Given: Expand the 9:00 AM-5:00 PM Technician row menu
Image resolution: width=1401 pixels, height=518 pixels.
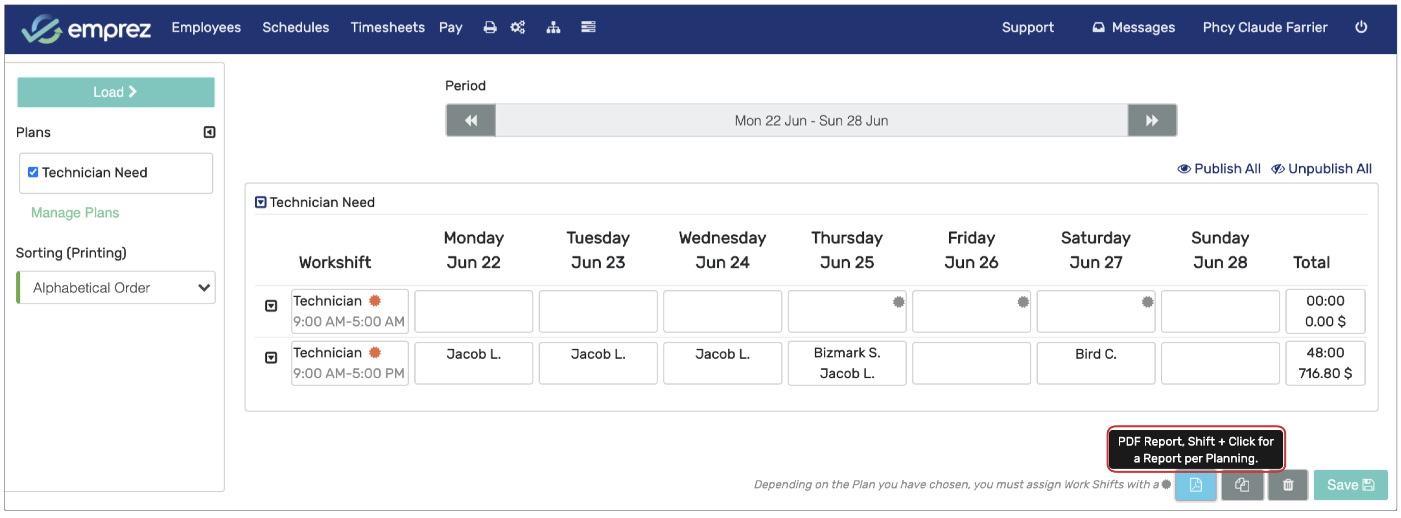Looking at the screenshot, I should (x=271, y=357).
